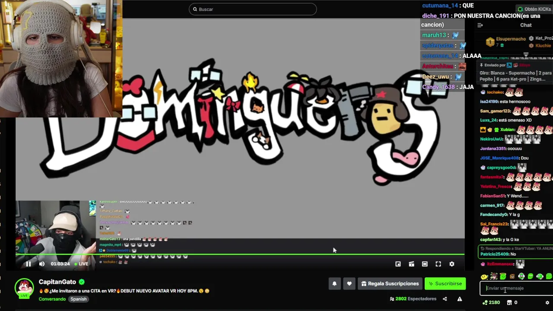Click the cast-to-device player icon

[411, 264]
